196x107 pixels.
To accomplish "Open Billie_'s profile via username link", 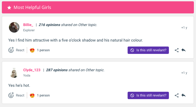I will [x=28, y=25].
